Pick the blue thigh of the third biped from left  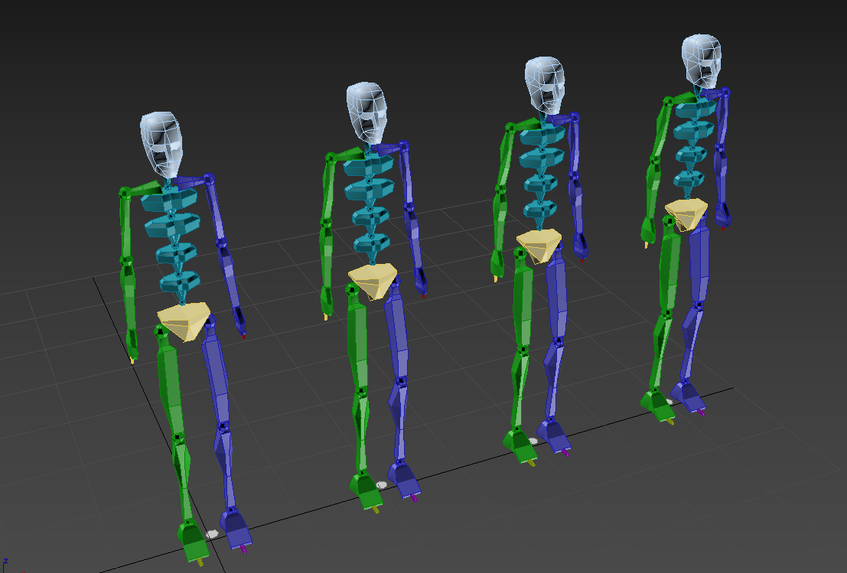(x=556, y=293)
